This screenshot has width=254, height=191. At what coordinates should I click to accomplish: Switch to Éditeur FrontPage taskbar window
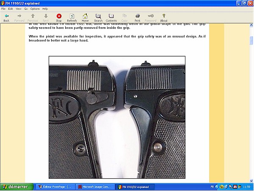55,187
